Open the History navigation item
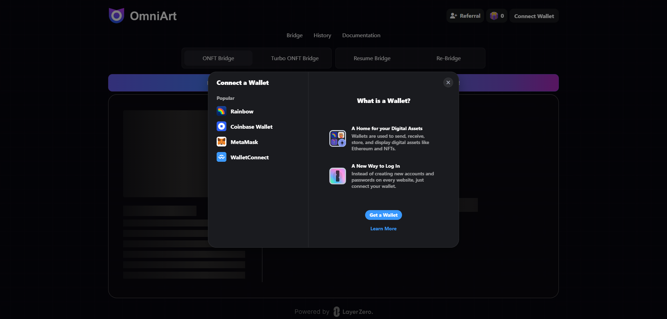The width and height of the screenshot is (667, 319). [322, 35]
